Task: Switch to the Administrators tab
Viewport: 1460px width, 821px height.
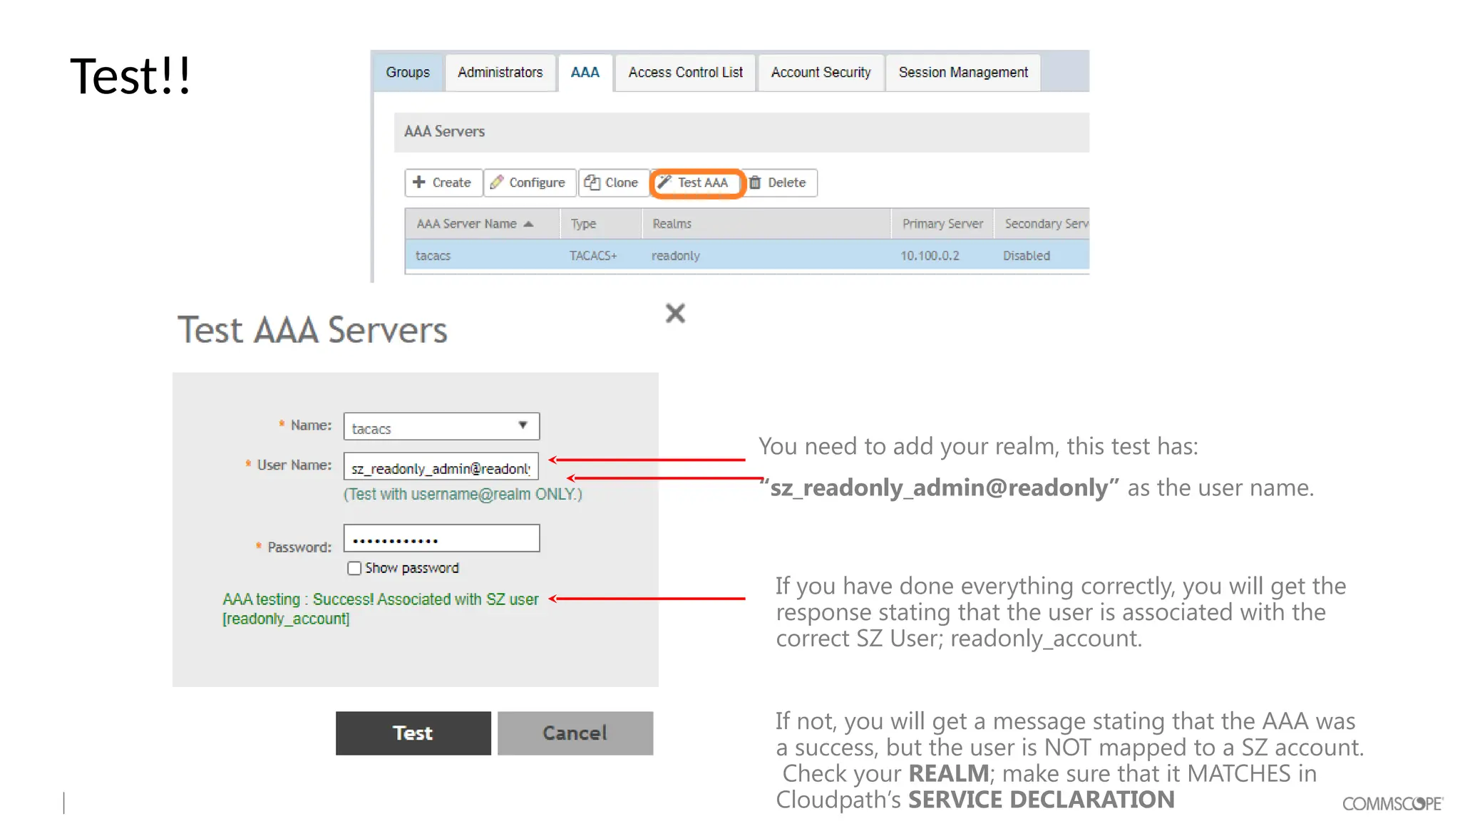Action: pyautogui.click(x=500, y=73)
